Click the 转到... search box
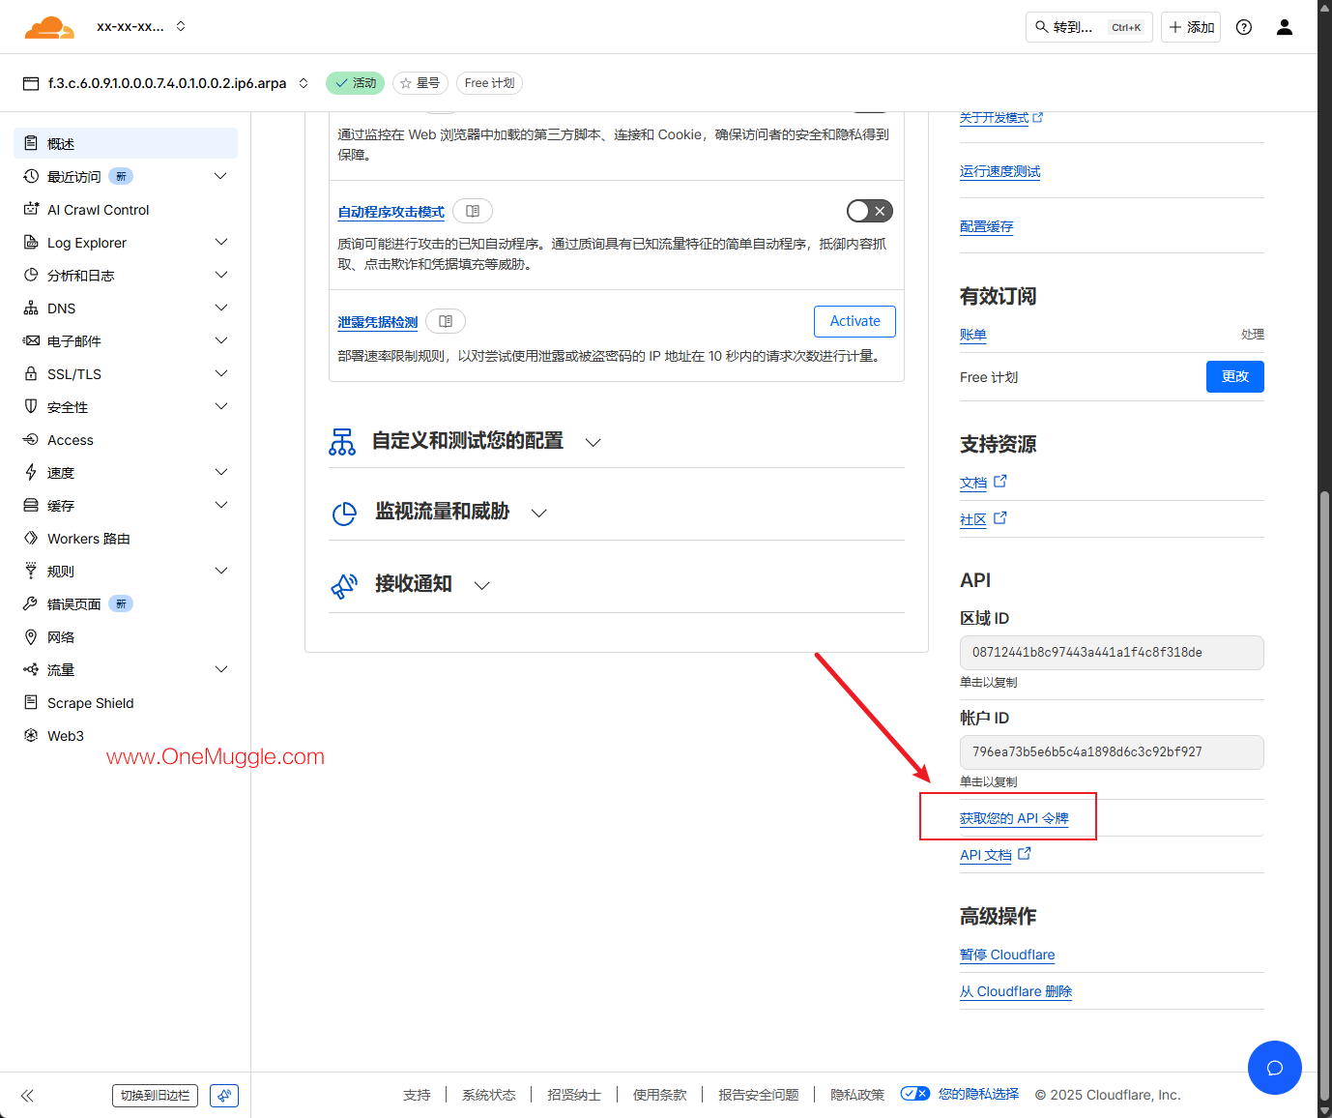The height and width of the screenshot is (1118, 1332). (1089, 27)
